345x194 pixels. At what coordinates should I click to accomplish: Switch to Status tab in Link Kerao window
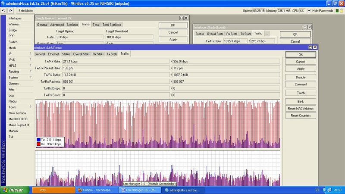pyautogui.click(x=66, y=54)
